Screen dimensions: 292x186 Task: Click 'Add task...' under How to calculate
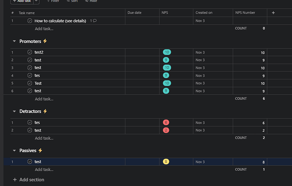pyautogui.click(x=44, y=29)
